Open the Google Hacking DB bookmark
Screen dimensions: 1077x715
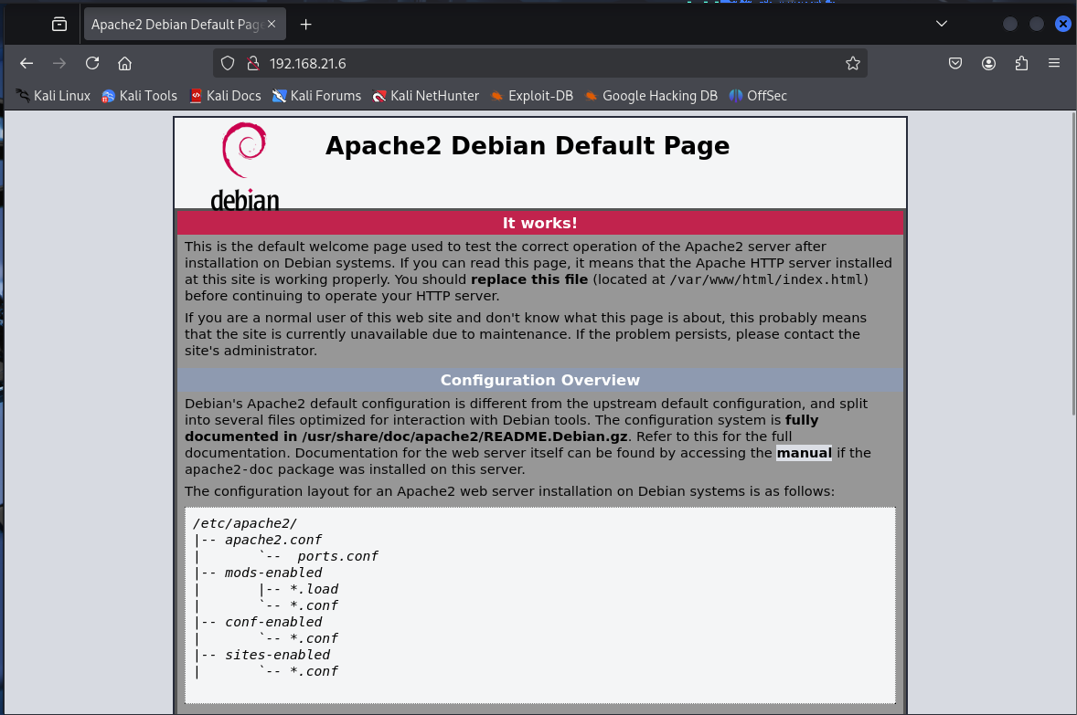point(651,96)
